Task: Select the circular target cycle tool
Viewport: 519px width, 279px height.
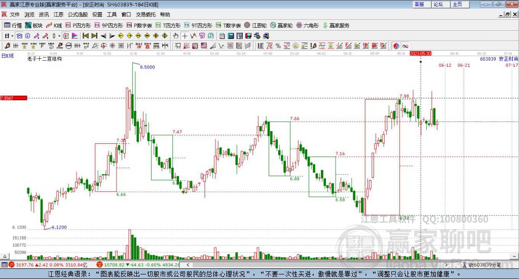Action: click(x=103, y=46)
